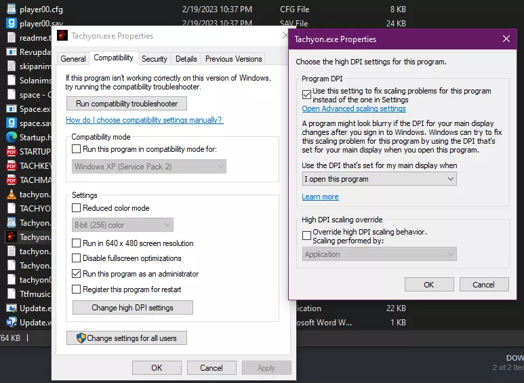Click Change settings for all users
Viewport: 524px width, 383px height.
click(127, 338)
